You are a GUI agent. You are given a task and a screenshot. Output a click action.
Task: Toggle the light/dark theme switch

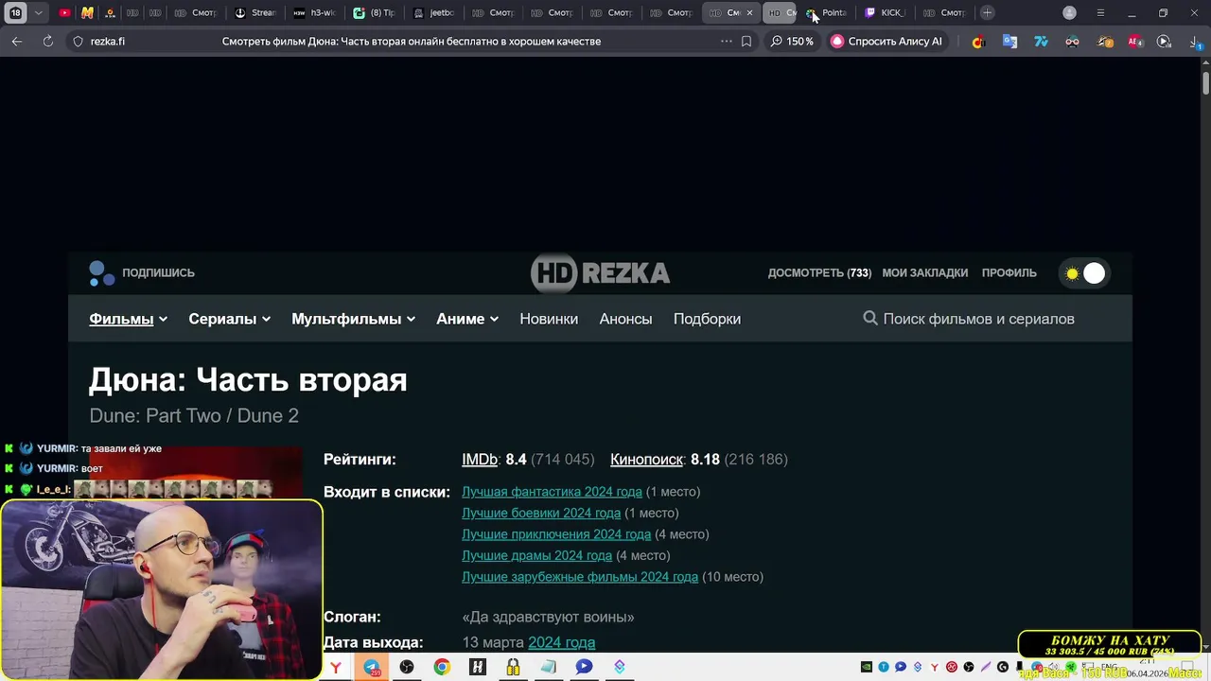(x=1084, y=273)
